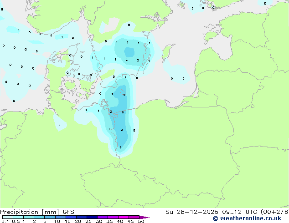The height and width of the screenshot is (223, 289).
Task: Click the '0.1' legend scale label
Action: click(5, 221)
